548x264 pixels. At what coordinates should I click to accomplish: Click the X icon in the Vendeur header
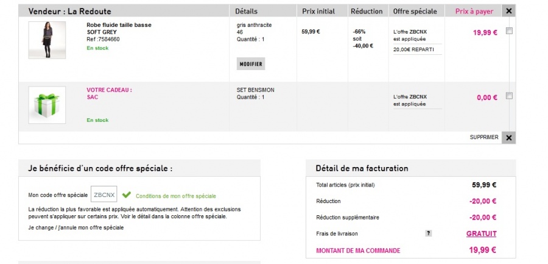pos(509,11)
